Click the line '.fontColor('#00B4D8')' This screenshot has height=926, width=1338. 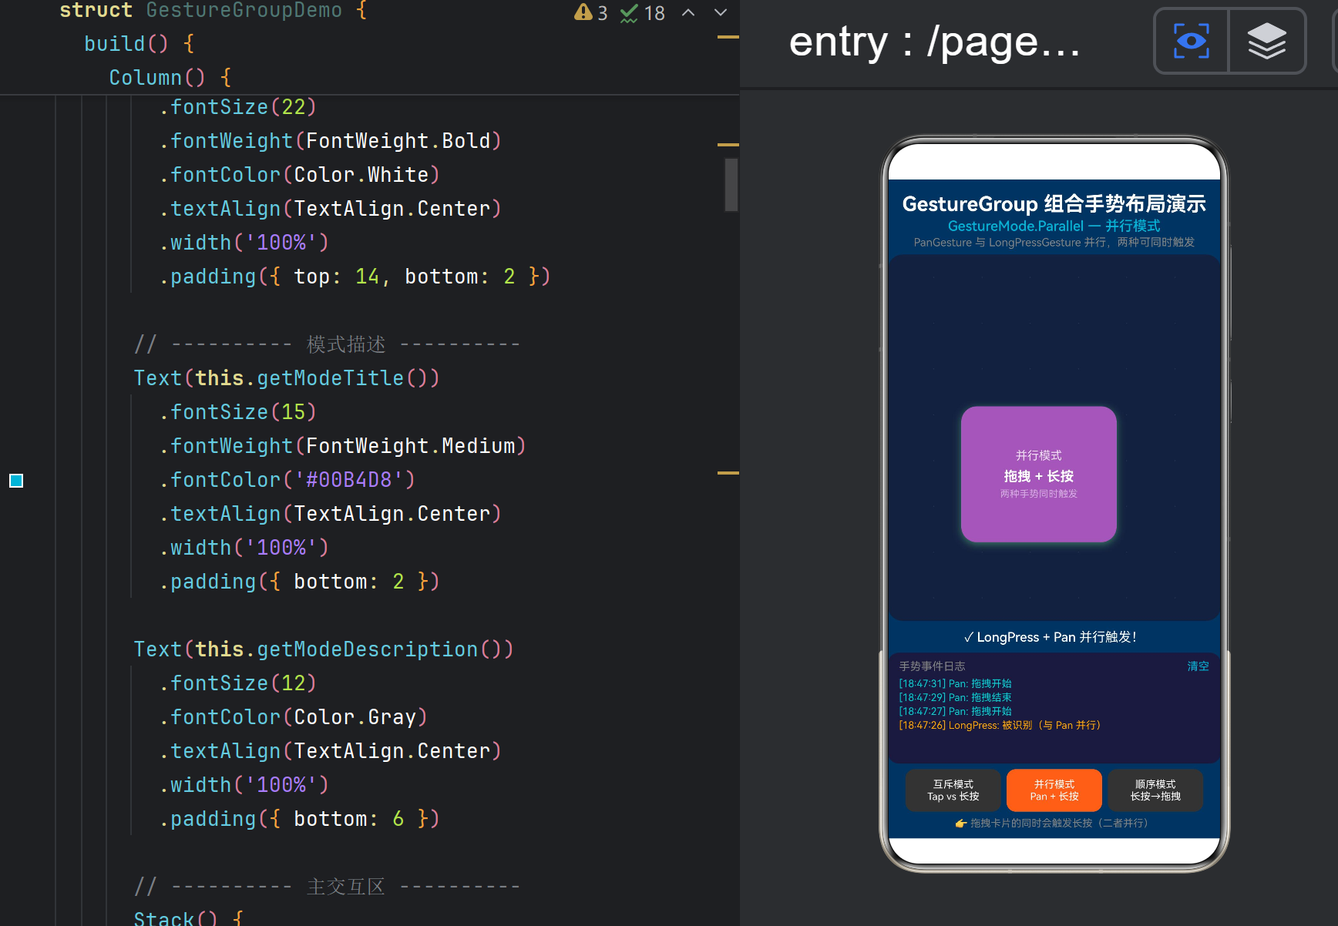point(287,480)
